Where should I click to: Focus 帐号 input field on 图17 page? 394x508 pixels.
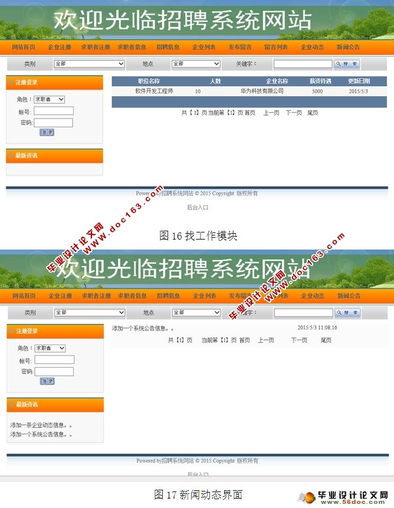(x=54, y=360)
